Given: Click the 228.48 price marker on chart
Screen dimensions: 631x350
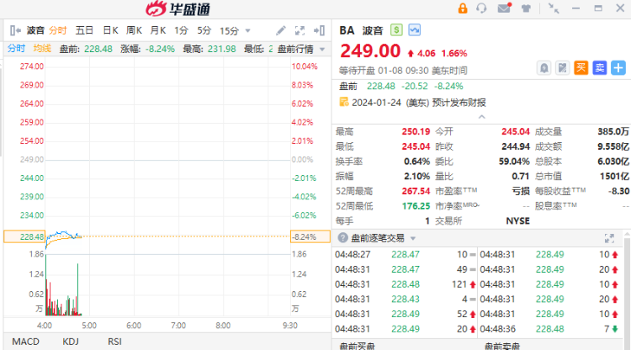Looking at the screenshot, I should [x=24, y=236].
